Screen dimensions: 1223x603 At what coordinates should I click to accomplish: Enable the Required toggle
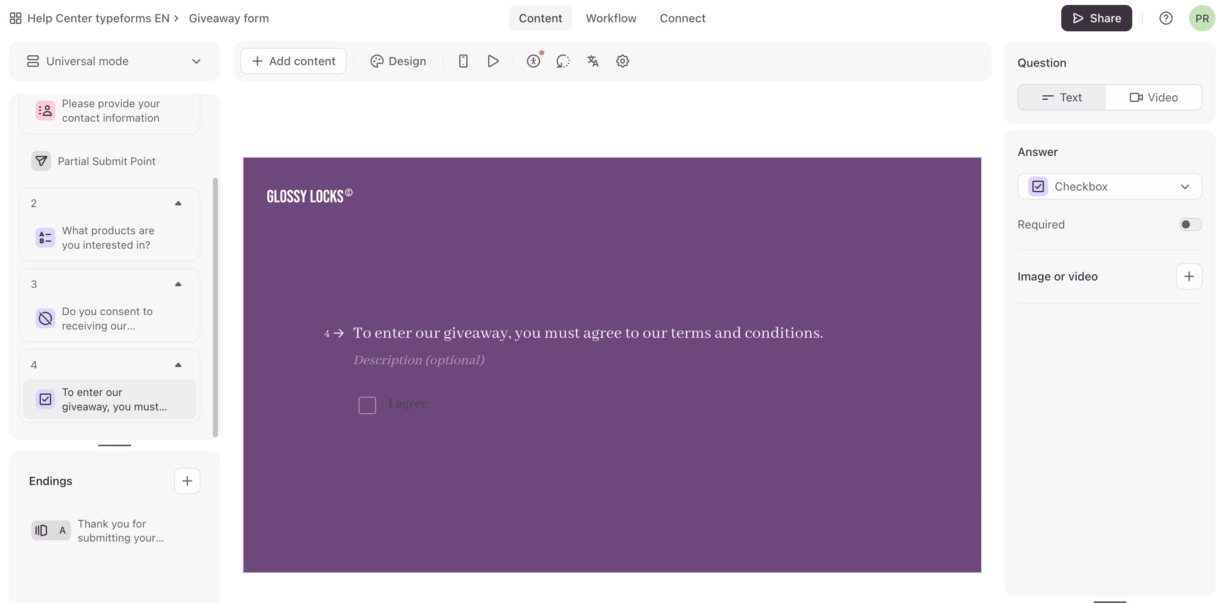1190,224
